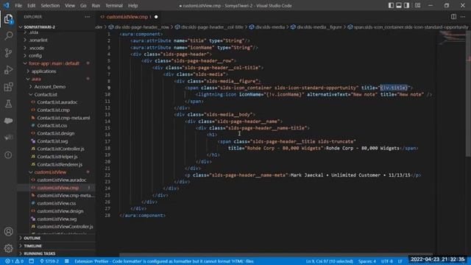Click the VS Code logo icon
Image resolution: width=471 pixels, height=265 pixels.
[7, 5]
